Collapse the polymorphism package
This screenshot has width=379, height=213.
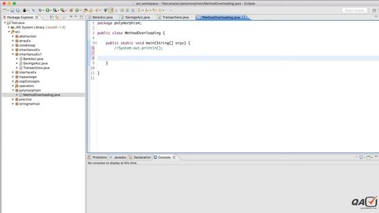pos(13,91)
